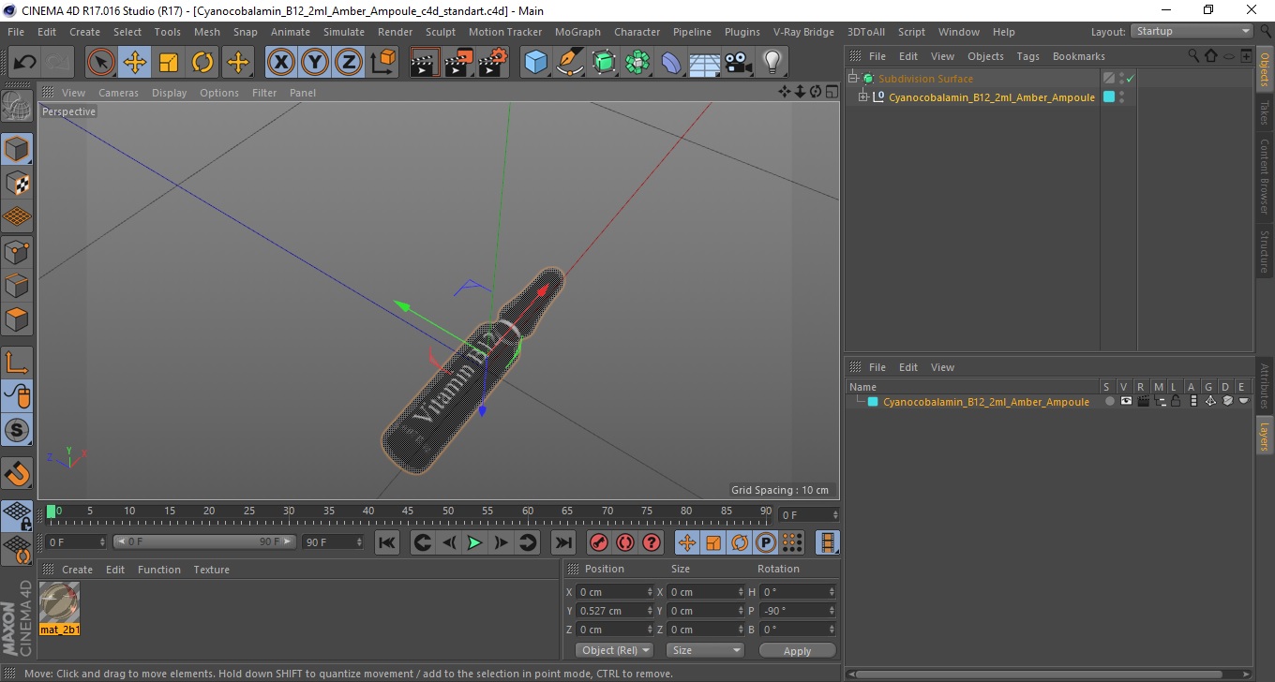Switch to the Takes tab
This screenshot has height=682, width=1275.
pyautogui.click(x=1264, y=112)
